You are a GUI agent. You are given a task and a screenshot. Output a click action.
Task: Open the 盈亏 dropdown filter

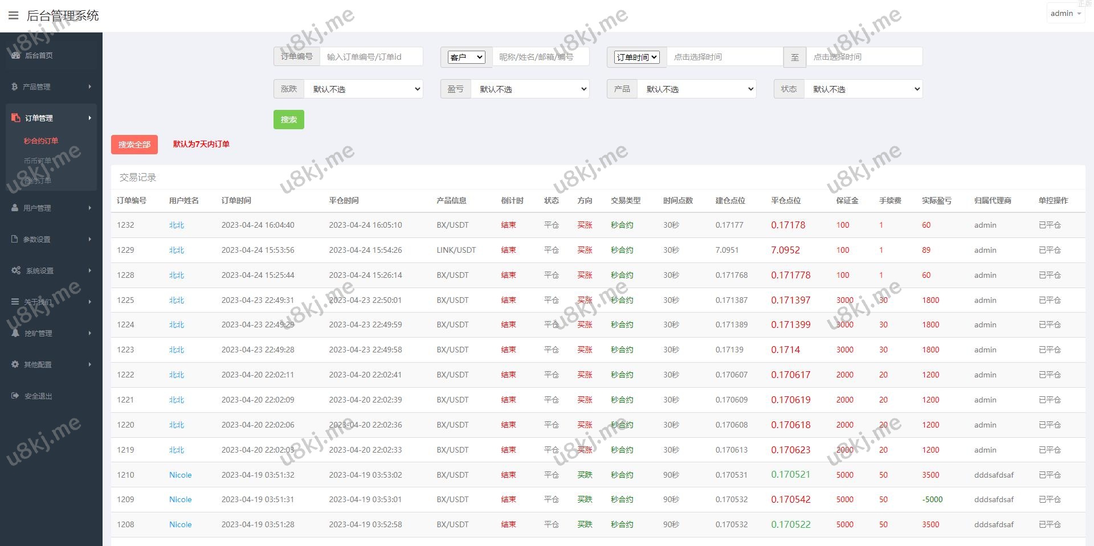click(x=530, y=89)
